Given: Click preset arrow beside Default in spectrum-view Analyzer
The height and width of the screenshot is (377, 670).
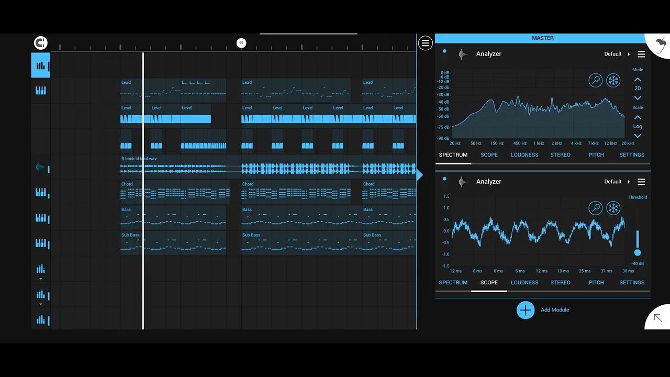Looking at the screenshot, I should pyautogui.click(x=629, y=54).
